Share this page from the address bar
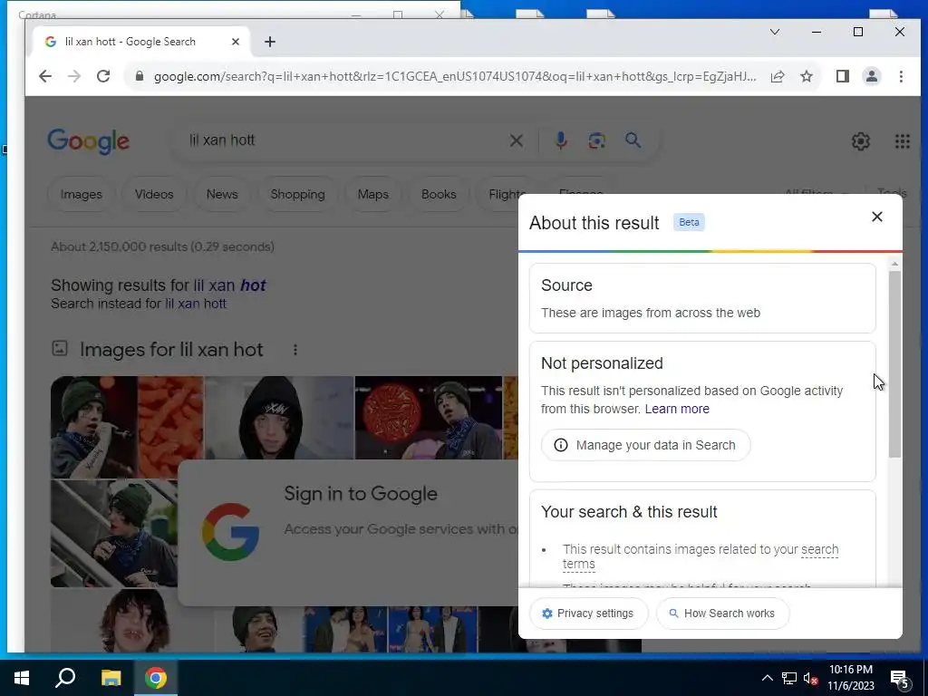928x696 pixels. 778,76
